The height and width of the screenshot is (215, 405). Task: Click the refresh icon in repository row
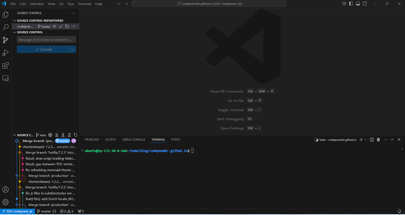pos(67,26)
